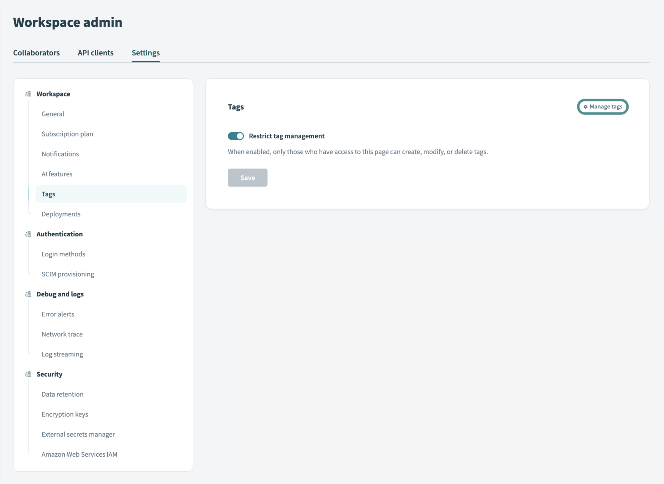Click the Manage tags button
The width and height of the screenshot is (664, 484).
pos(603,107)
